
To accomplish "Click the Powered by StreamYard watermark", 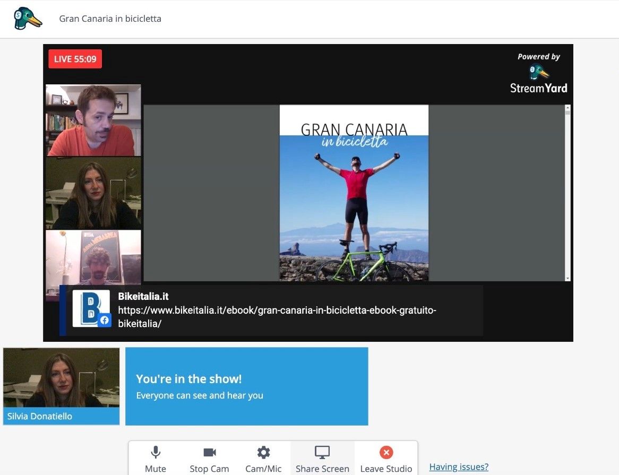I will tap(538, 73).
